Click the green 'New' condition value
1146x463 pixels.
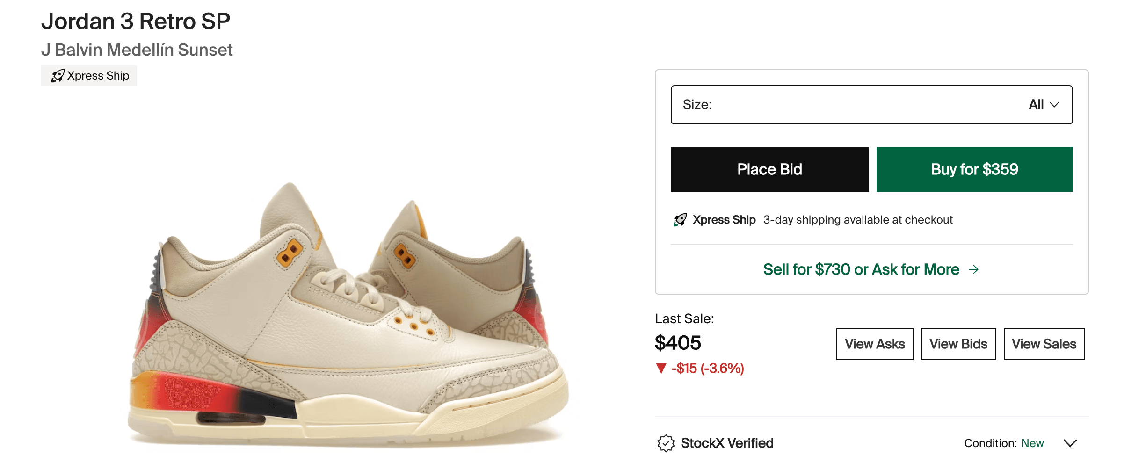point(1032,443)
